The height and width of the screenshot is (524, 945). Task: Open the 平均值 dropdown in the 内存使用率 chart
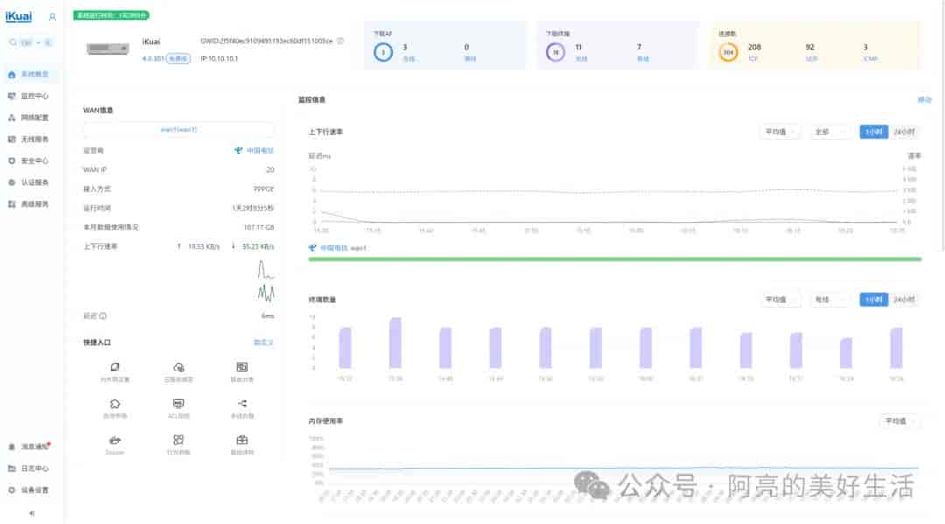coord(899,421)
